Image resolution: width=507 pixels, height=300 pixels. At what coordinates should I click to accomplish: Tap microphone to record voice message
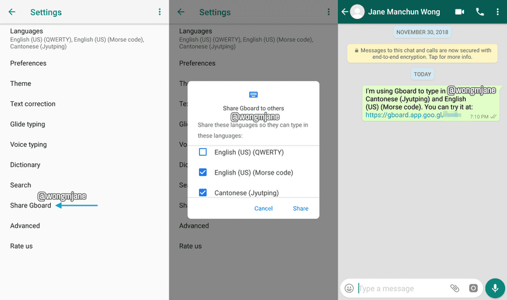pyautogui.click(x=495, y=288)
